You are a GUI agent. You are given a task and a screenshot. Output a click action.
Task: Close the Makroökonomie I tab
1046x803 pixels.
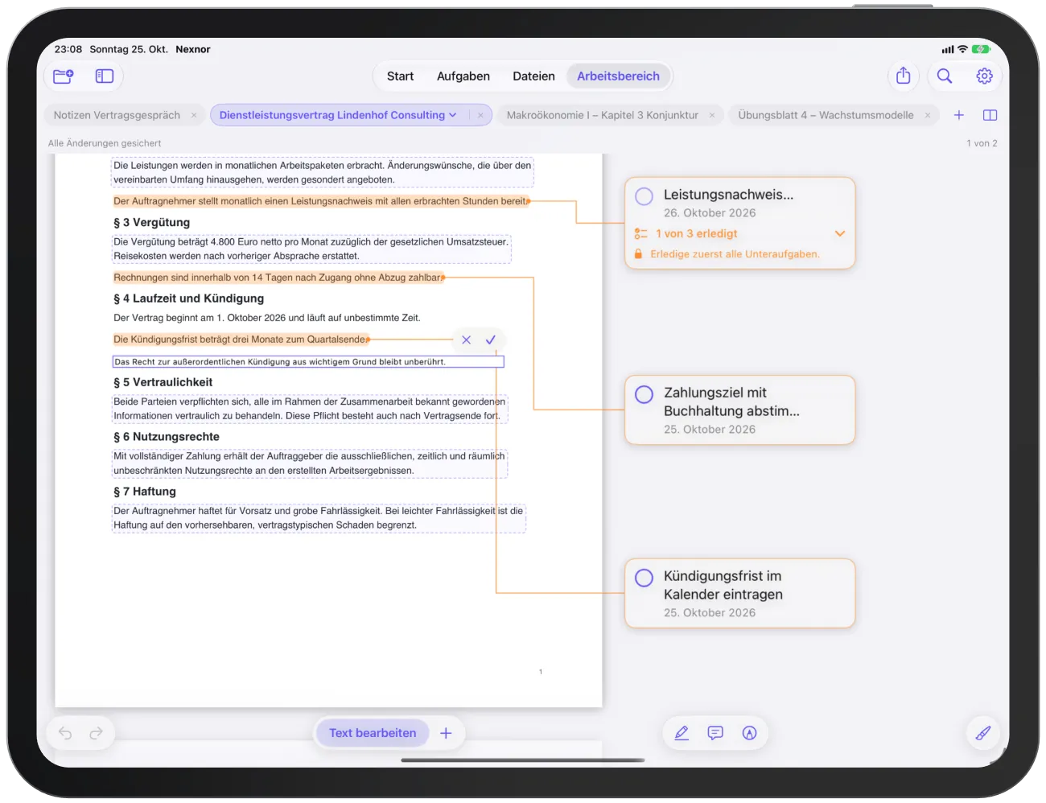coord(712,115)
